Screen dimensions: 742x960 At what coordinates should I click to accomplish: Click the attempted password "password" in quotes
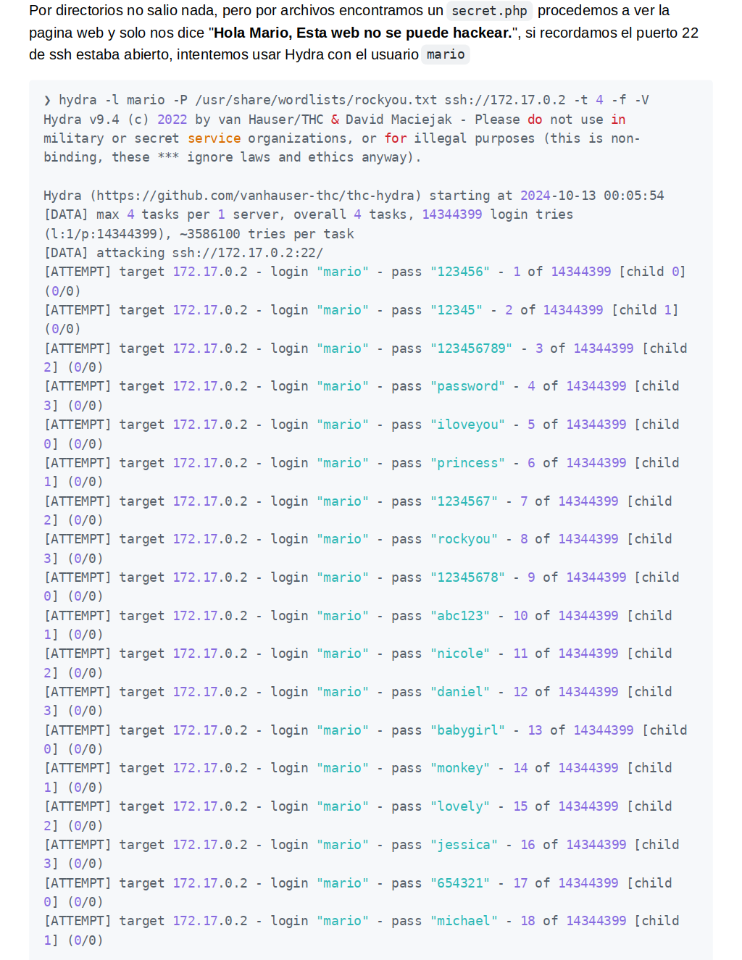coord(468,386)
